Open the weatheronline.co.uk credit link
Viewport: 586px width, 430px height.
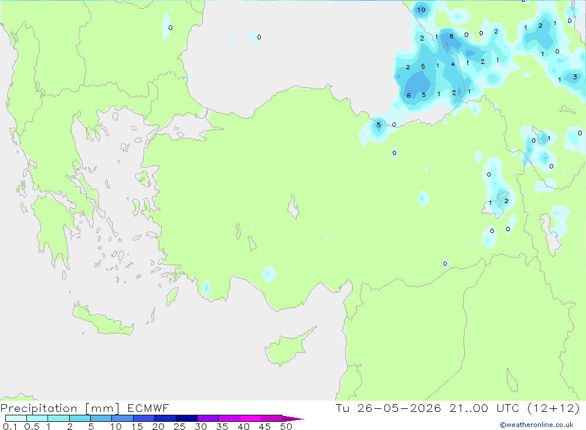(x=537, y=425)
